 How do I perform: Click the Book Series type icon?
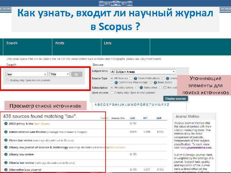155,83
